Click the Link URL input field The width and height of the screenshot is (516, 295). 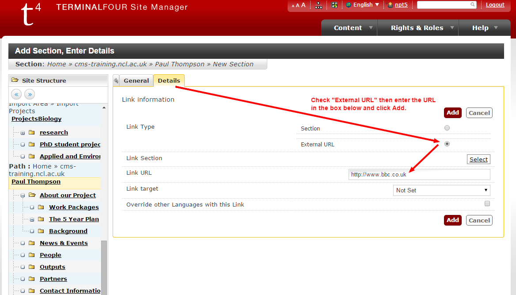419,175
